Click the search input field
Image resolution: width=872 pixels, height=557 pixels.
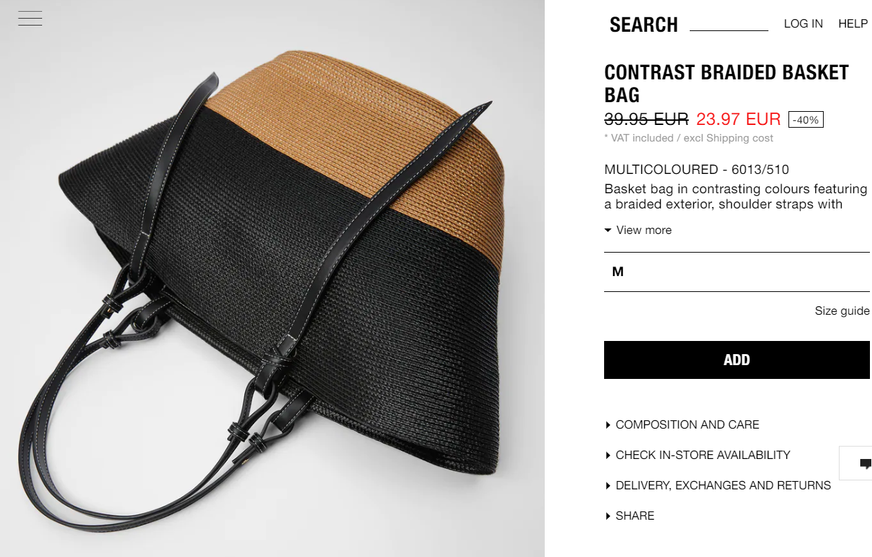coord(729,24)
